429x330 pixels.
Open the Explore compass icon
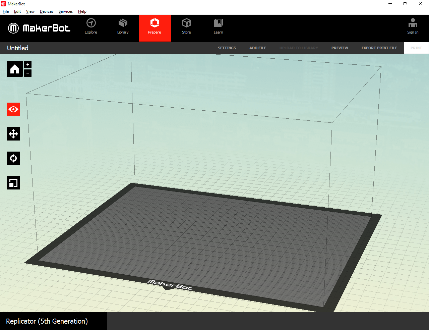(91, 23)
